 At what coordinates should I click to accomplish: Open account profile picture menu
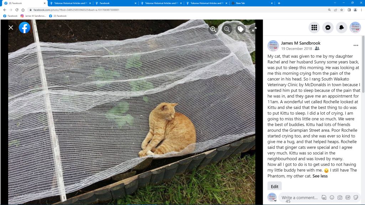(355, 27)
